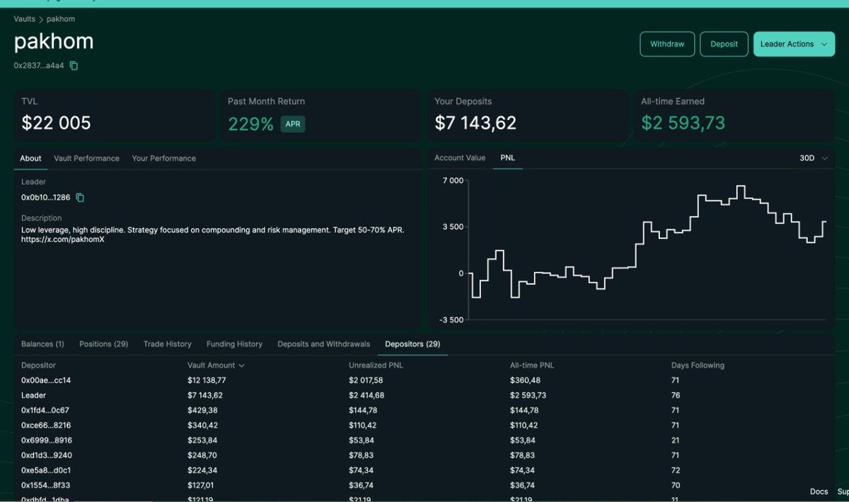This screenshot has height=502, width=849.
Task: Switch to Your Performance tab
Action: 163,158
